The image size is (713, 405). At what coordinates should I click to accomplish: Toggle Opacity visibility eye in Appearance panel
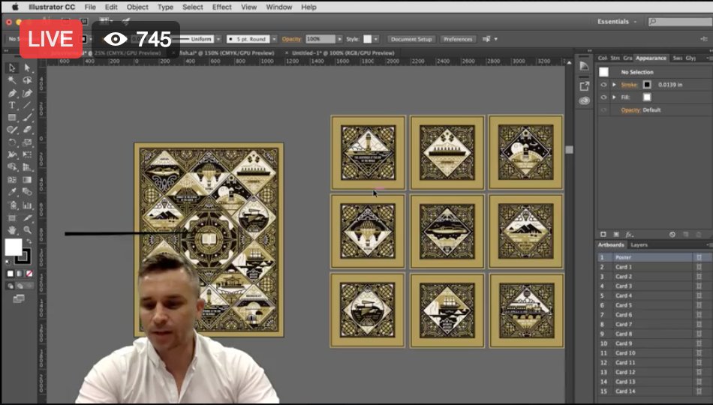pos(603,110)
